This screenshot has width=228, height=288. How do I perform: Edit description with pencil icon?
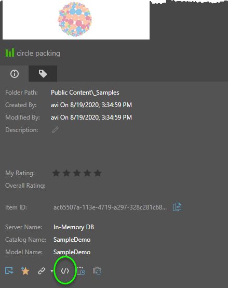tap(55, 130)
